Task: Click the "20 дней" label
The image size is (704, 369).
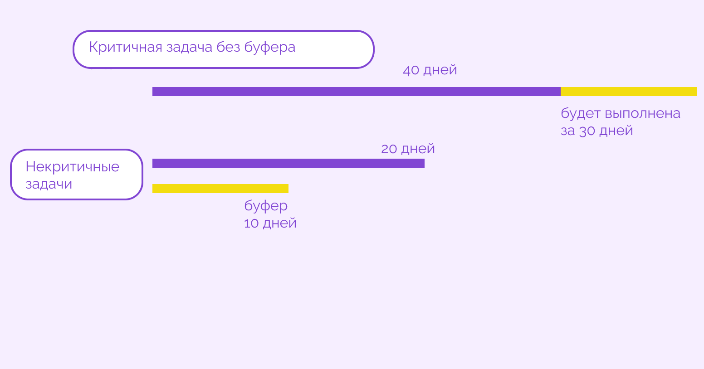Action: coord(408,149)
